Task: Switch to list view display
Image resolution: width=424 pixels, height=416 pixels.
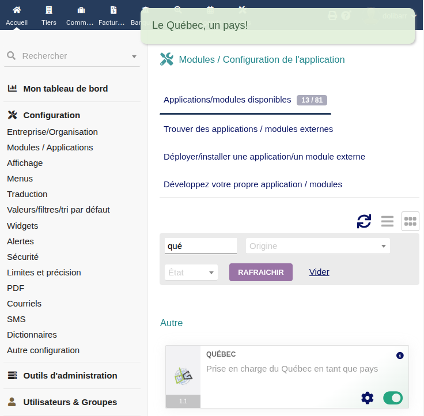Action: pos(387,221)
